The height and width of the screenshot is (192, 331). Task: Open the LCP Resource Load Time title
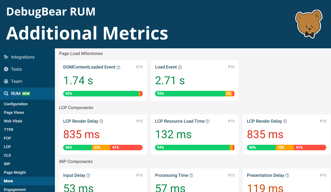[180, 121]
